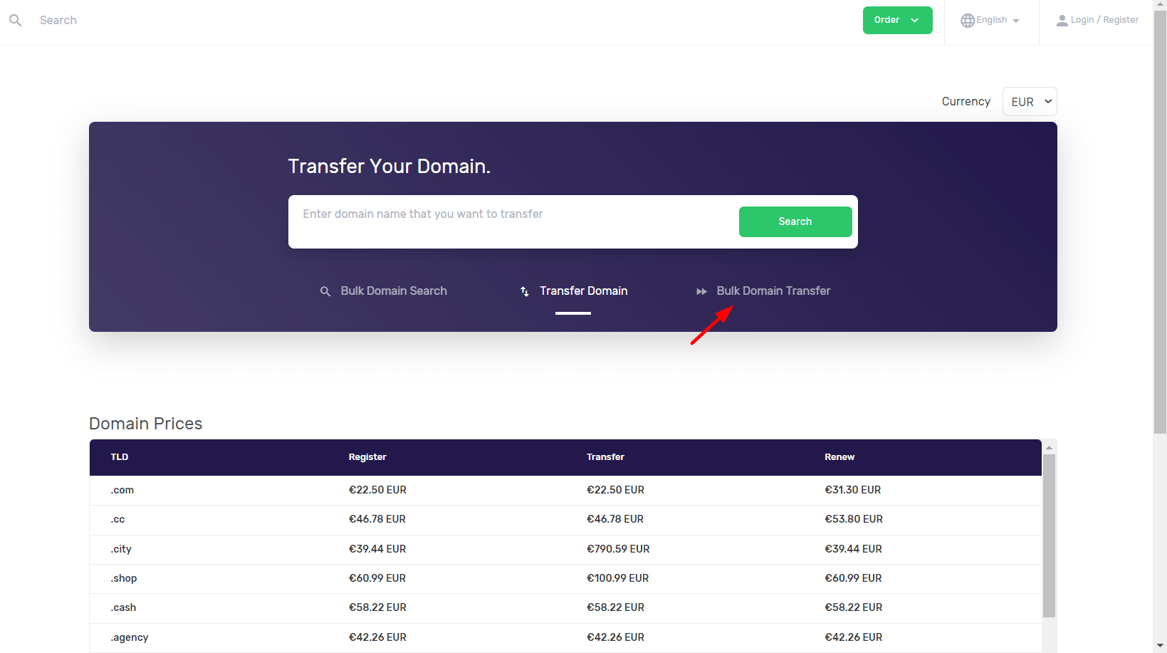Image resolution: width=1167 pixels, height=653 pixels.
Task: Switch to Bulk Domain Search tab
Action: point(383,291)
